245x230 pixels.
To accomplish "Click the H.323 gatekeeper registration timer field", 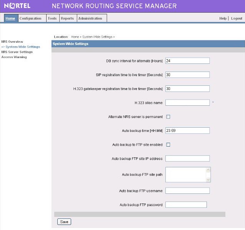I will pyautogui.click(x=187, y=89).
